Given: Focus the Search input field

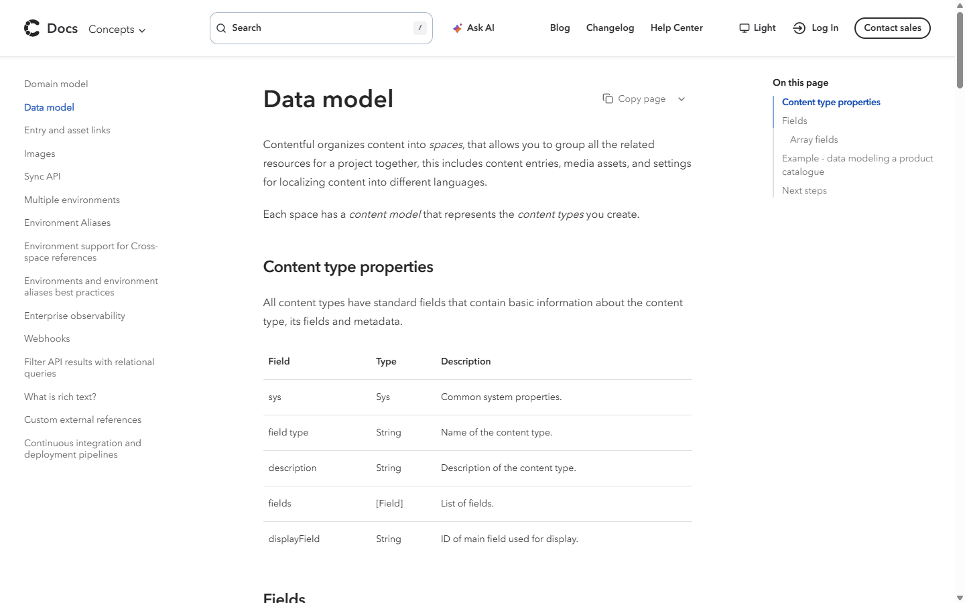Looking at the screenshot, I should pyautogui.click(x=321, y=28).
